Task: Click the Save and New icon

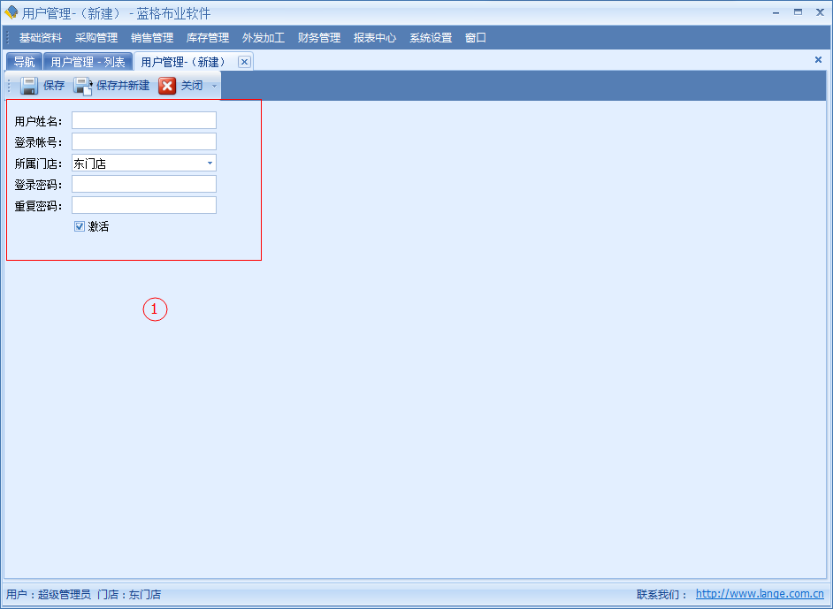Action: 83,86
